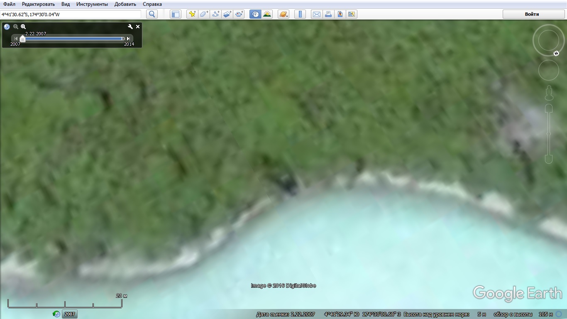Image resolution: width=567 pixels, height=319 pixels.
Task: Click the save image icon
Action: pyautogui.click(x=340, y=14)
